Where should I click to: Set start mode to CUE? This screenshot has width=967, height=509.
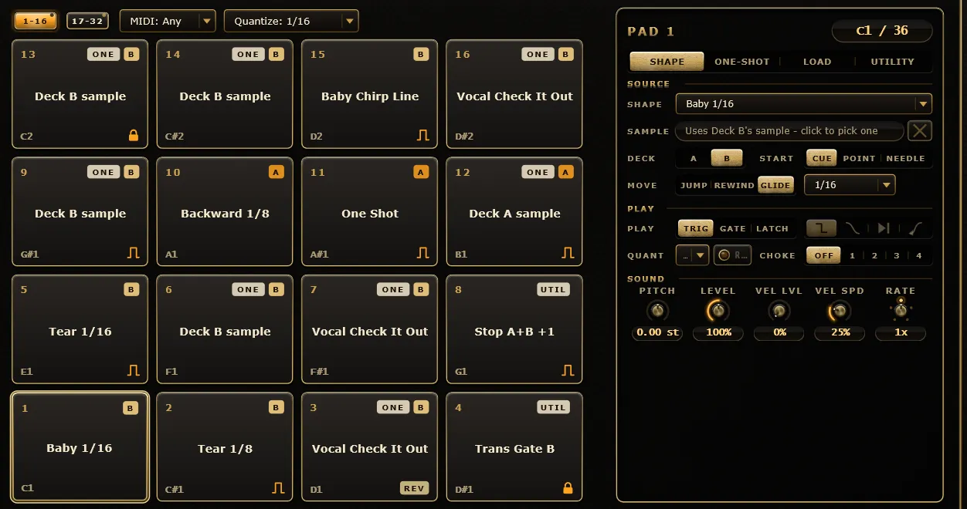tap(822, 158)
